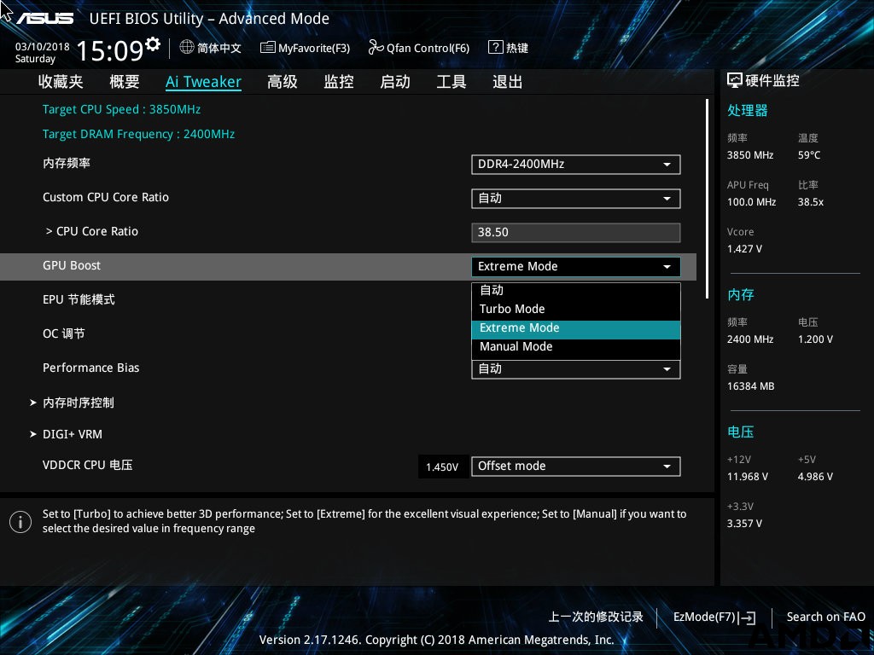Click Search on FAQ

click(825, 617)
